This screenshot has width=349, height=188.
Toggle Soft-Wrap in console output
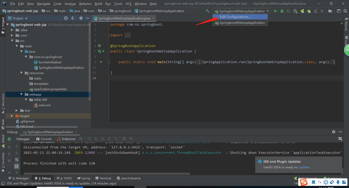tap(17, 160)
